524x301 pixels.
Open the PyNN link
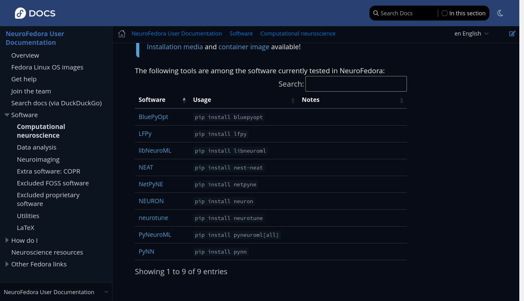click(146, 251)
